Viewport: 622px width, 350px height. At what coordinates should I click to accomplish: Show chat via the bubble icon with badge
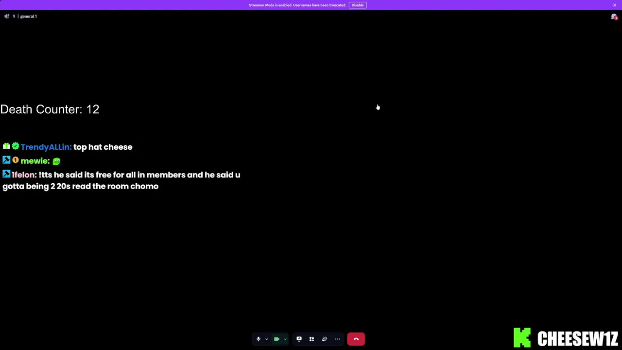[x=614, y=17]
